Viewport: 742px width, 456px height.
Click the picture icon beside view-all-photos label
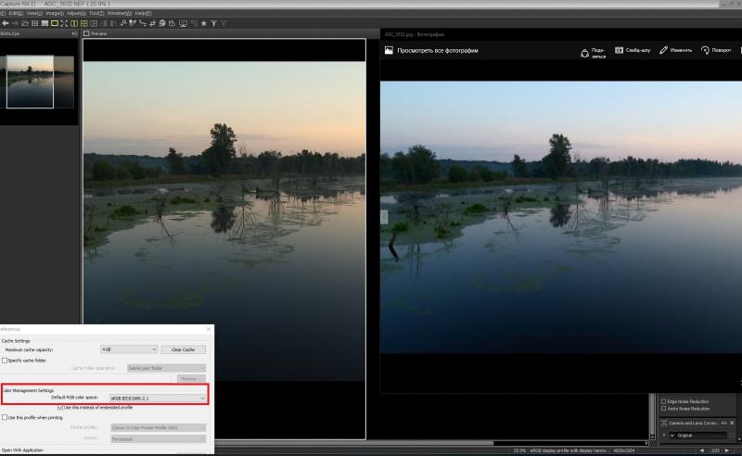point(389,50)
